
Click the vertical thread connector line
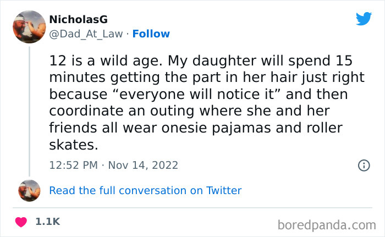point(29,110)
